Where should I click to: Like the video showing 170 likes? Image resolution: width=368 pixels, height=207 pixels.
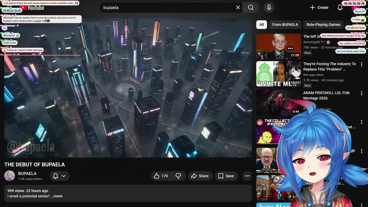click(x=161, y=176)
